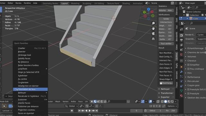
Task: Click the Fin end frame field
Action: pos(171,111)
